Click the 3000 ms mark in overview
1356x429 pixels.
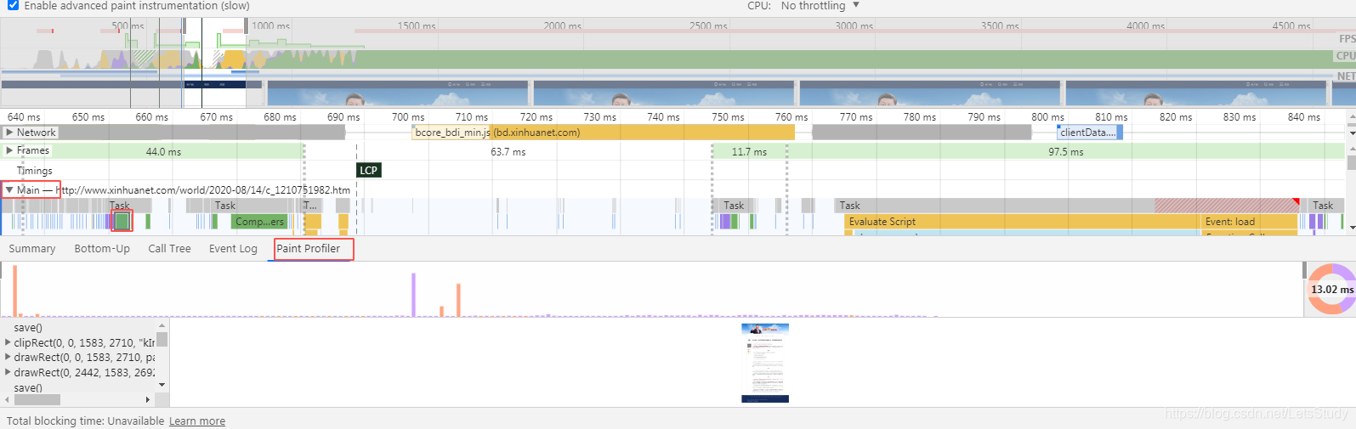[854, 25]
